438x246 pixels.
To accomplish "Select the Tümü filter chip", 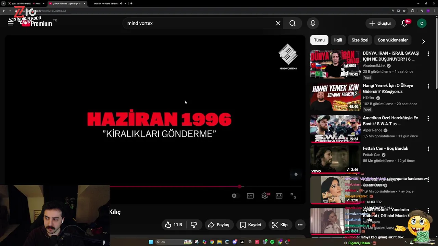I will [319, 40].
